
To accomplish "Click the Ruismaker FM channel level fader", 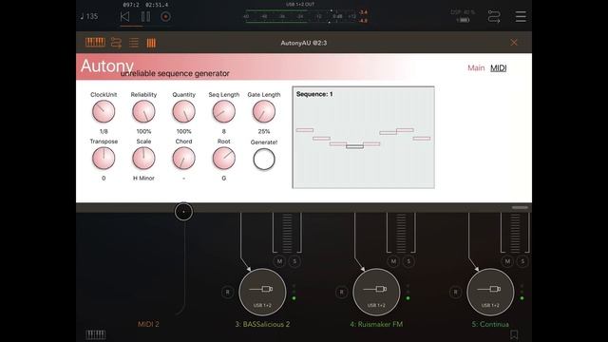I will pyautogui.click(x=401, y=233).
